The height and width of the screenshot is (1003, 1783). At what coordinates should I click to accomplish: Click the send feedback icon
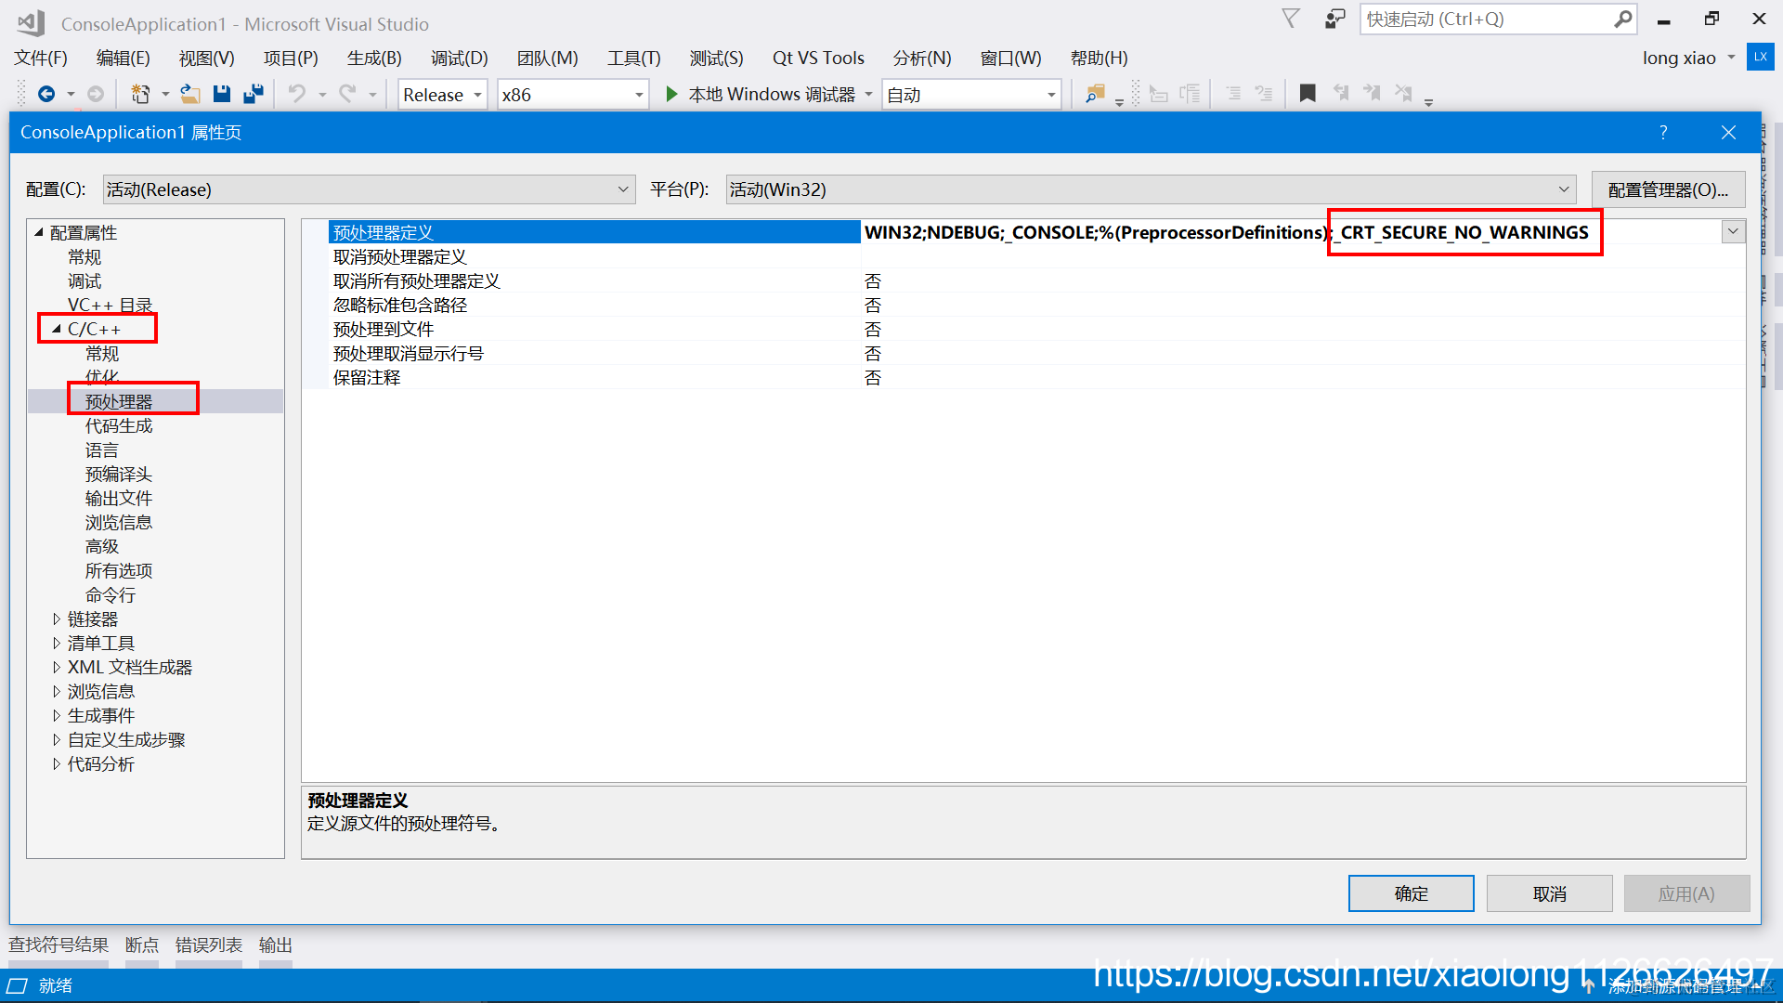(x=1334, y=19)
